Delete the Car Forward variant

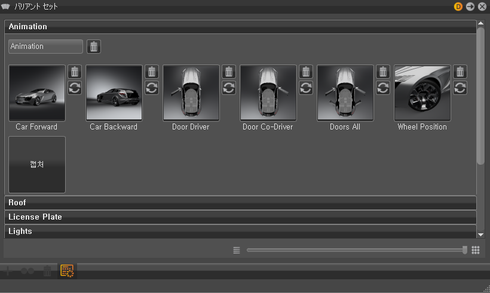point(75,72)
